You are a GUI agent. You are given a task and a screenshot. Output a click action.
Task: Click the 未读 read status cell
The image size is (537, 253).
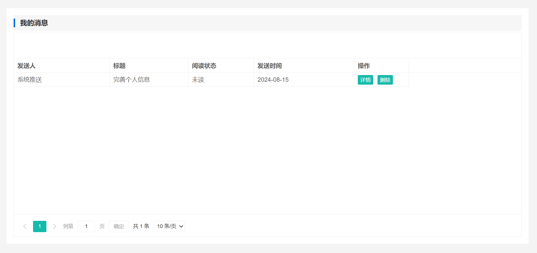click(x=198, y=80)
